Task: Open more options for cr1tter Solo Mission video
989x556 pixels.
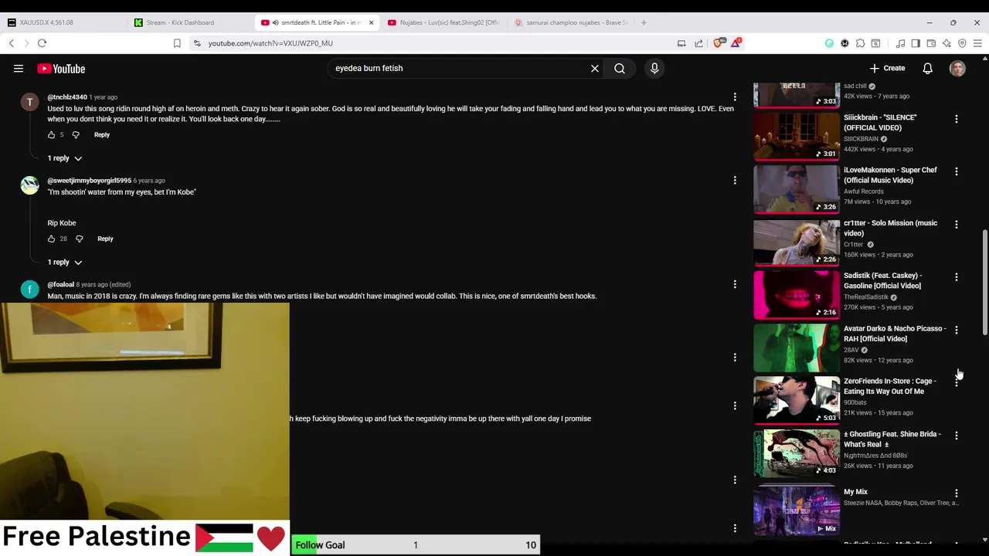Action: coord(956,225)
